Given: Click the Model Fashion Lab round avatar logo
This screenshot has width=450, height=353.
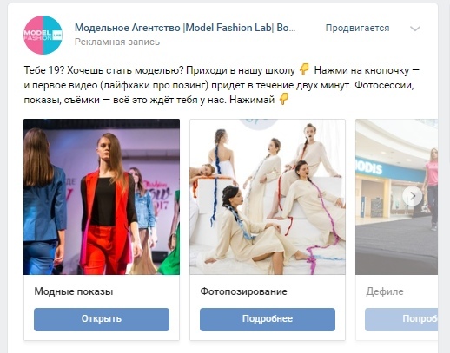Looking at the screenshot, I should (x=43, y=35).
